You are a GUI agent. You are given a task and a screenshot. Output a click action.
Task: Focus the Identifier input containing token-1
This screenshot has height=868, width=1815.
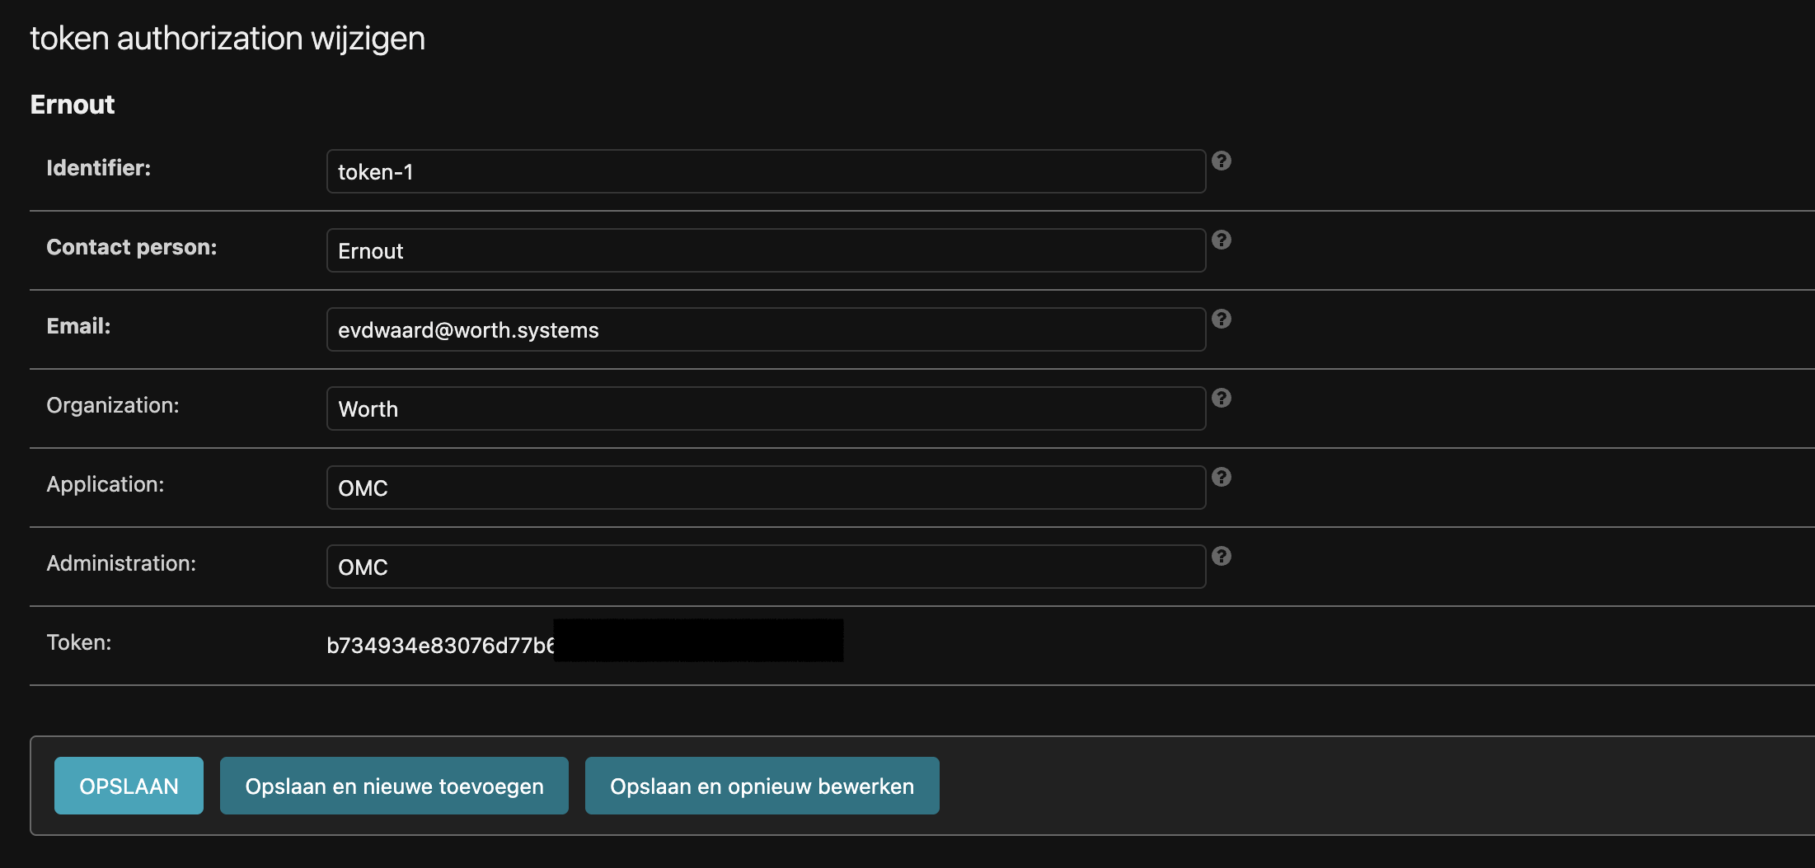click(x=766, y=171)
